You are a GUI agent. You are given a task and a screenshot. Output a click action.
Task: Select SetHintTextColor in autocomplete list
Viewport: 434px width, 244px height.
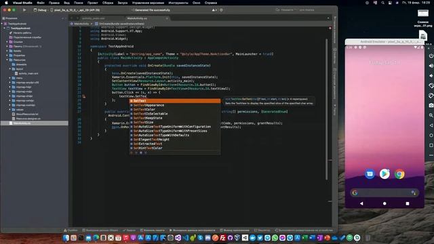pyautogui.click(x=175, y=148)
